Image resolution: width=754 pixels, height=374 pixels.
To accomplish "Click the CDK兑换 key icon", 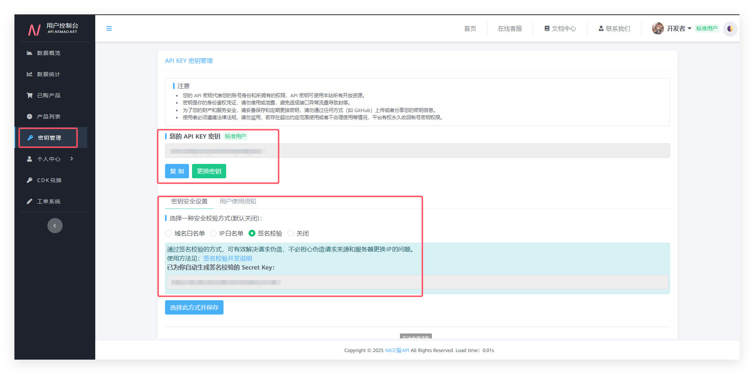I will click(30, 180).
